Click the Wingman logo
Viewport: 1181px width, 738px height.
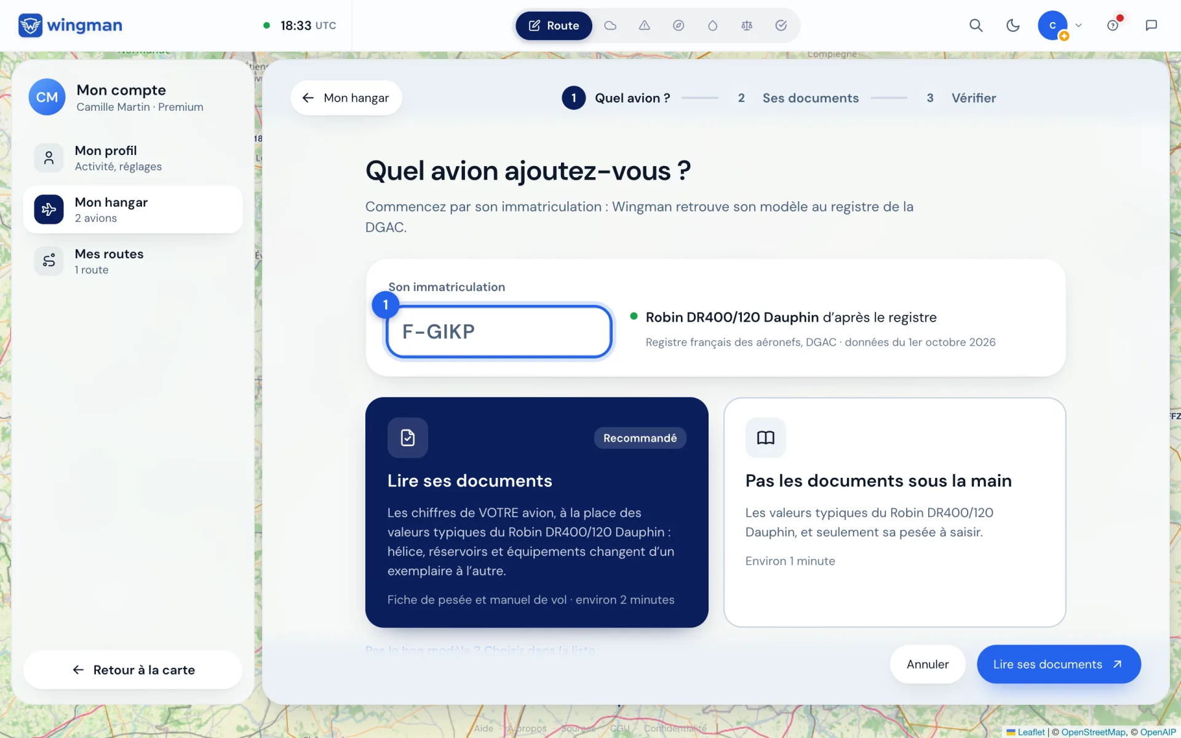click(70, 25)
